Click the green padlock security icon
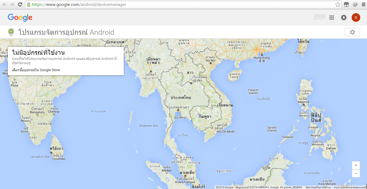Image resolution: width=367 pixels, height=189 pixels. tap(29, 5)
